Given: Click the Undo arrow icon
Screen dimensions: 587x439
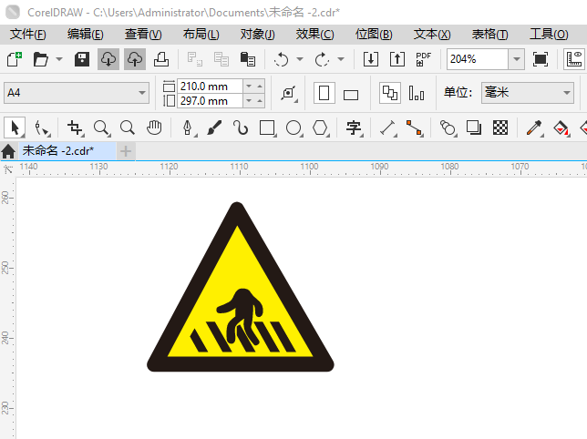Looking at the screenshot, I should click(281, 59).
